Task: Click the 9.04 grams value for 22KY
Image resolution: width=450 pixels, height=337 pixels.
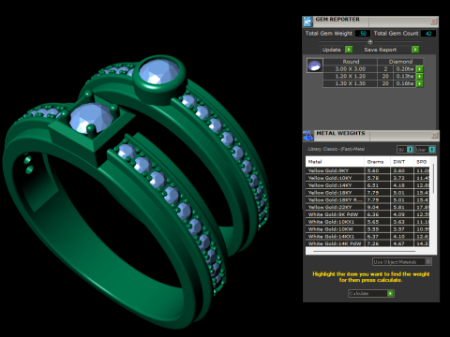Action: pyautogui.click(x=373, y=207)
